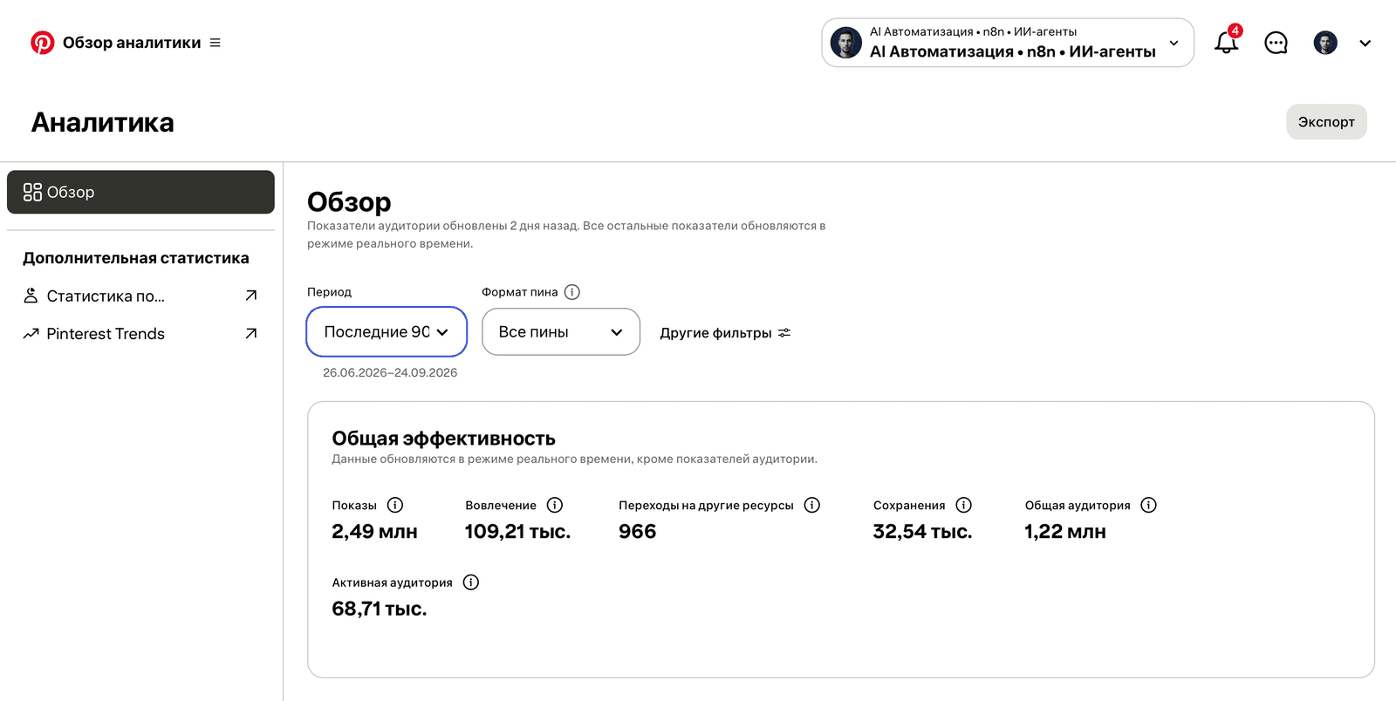The image size is (1396, 701).
Task: Click the profile avatar in the header
Action: pyautogui.click(x=1325, y=43)
